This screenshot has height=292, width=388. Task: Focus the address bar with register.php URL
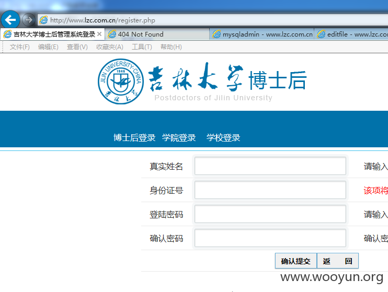click(213, 20)
